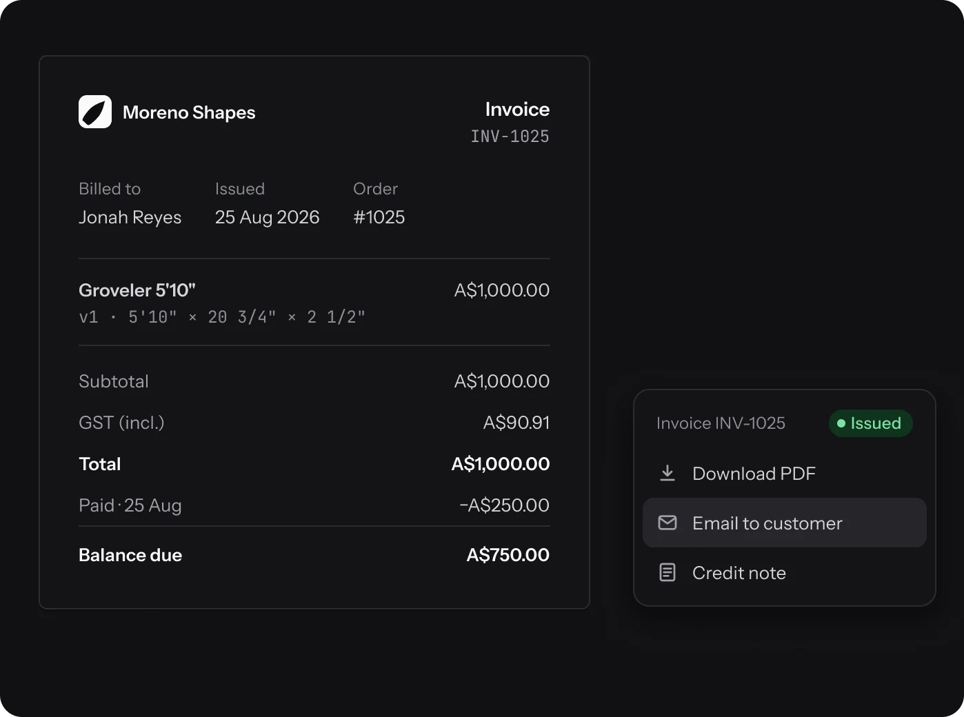The height and width of the screenshot is (717, 964).
Task: Click the 'Jonah Reyes' billed-to name
Action: [130, 217]
